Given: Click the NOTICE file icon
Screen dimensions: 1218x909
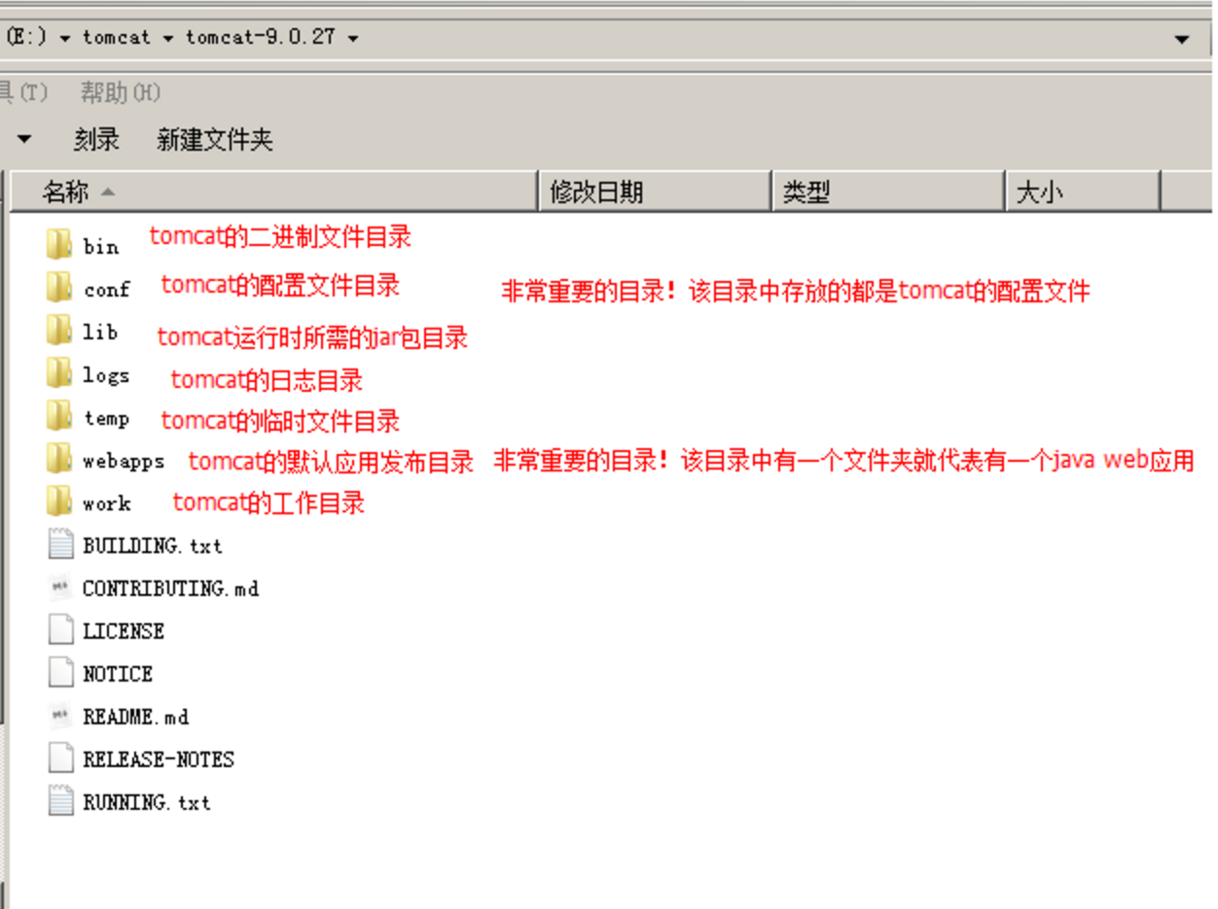Looking at the screenshot, I should coord(60,672).
